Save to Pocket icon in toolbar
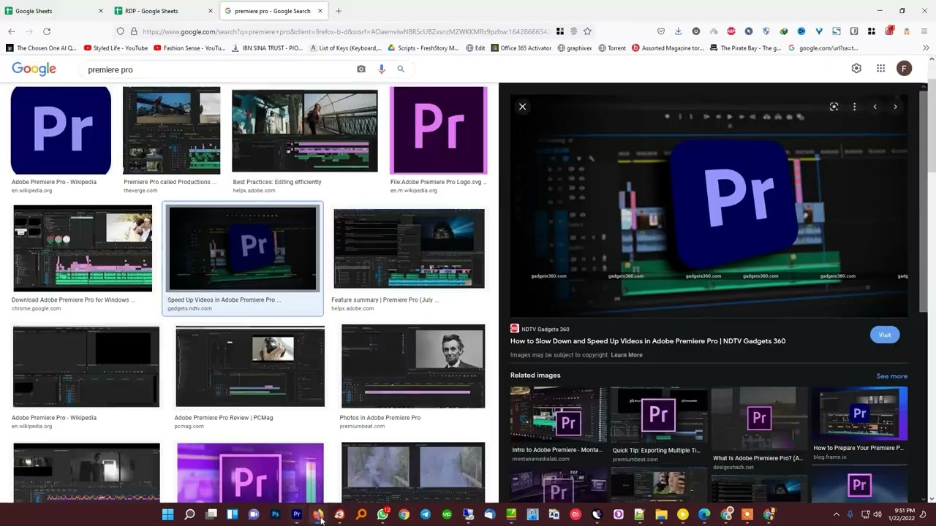The width and height of the screenshot is (936, 526). point(660,31)
